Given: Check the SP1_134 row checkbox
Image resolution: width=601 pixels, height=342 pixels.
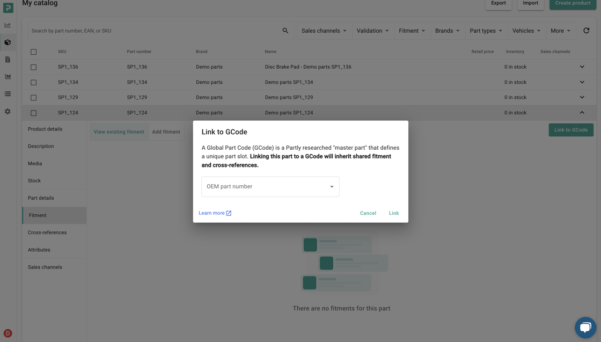Looking at the screenshot, I should point(34,83).
